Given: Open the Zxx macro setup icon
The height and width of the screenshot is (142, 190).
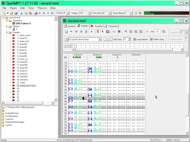Looking at the screenshot, I should pyautogui.click(x=114, y=32).
